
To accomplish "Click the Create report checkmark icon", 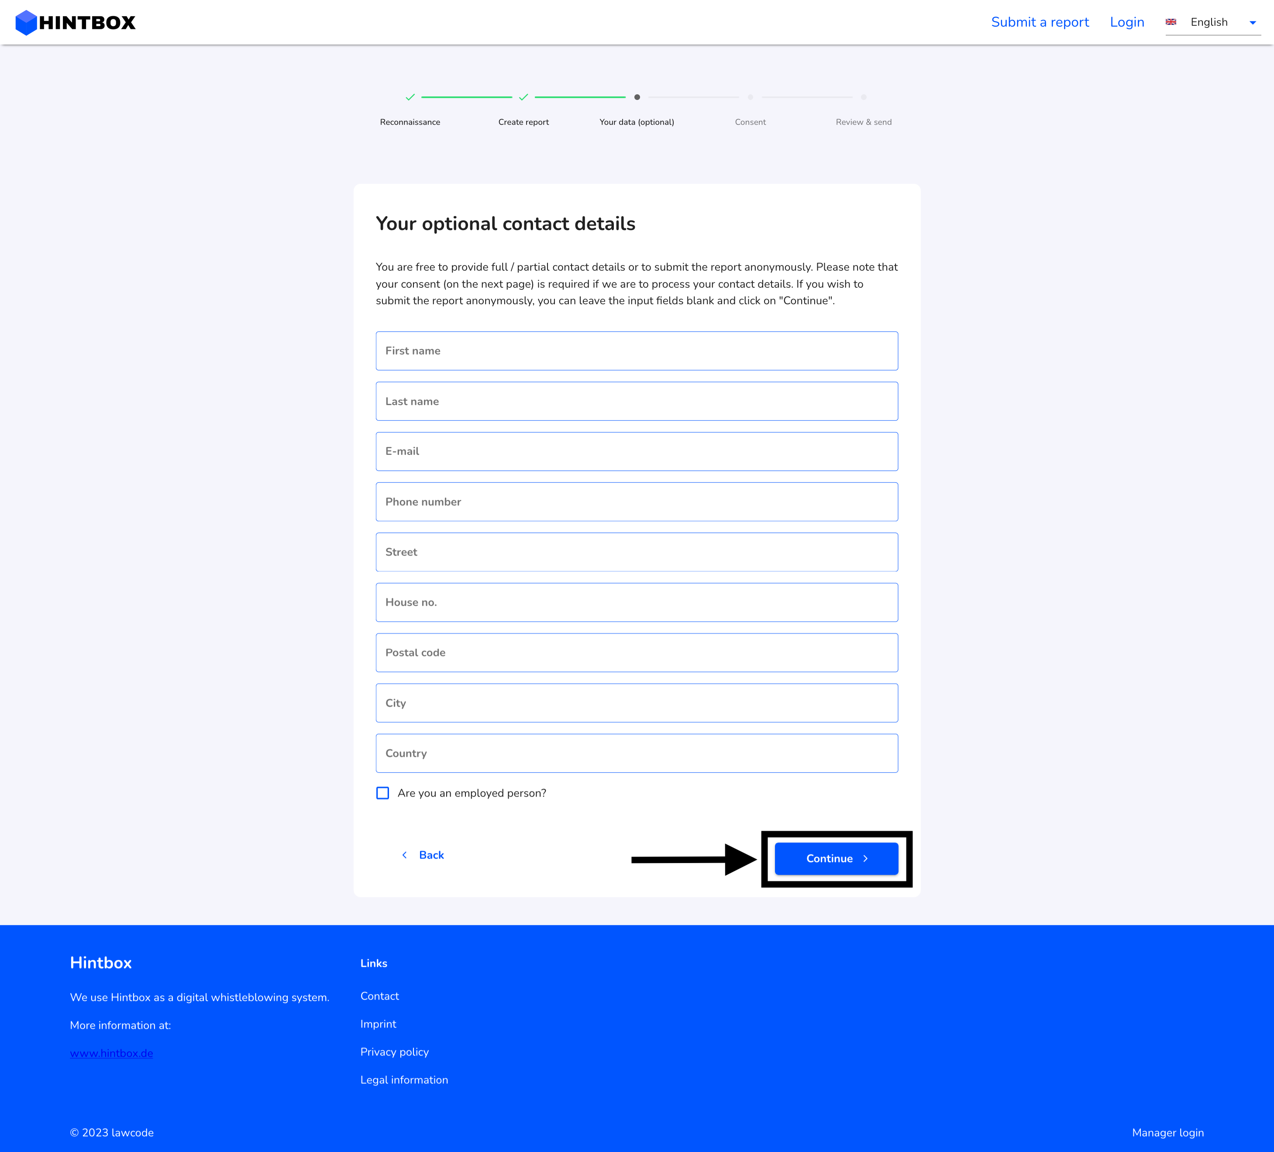I will point(523,97).
